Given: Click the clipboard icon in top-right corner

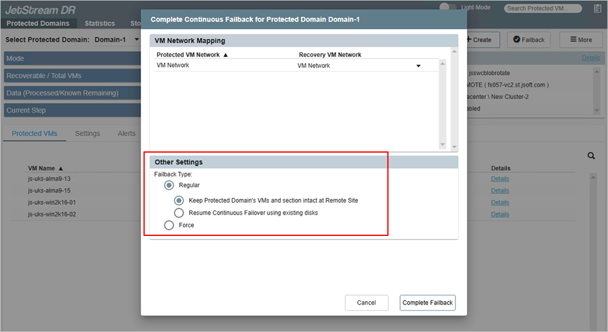Looking at the screenshot, I should [596, 9].
